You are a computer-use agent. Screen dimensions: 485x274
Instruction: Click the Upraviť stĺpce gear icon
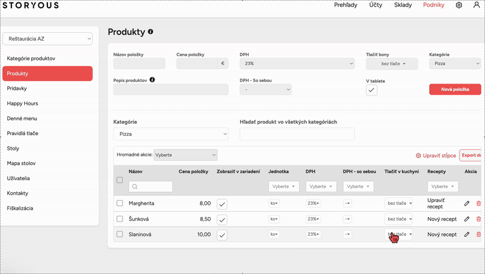point(418,156)
